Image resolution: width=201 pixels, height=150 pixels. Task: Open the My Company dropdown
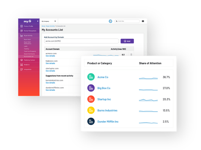pyautogui.click(x=49, y=21)
